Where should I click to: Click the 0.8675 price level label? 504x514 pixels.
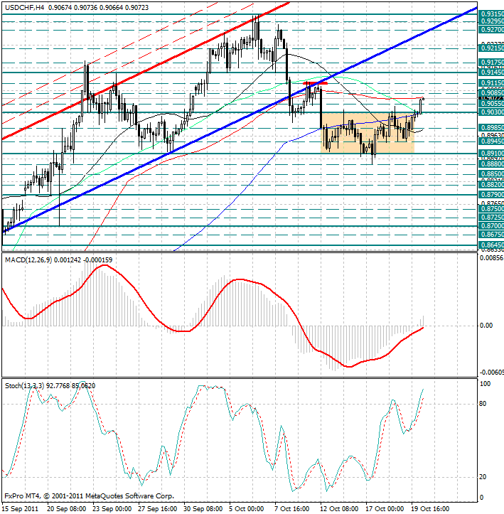[x=491, y=235]
